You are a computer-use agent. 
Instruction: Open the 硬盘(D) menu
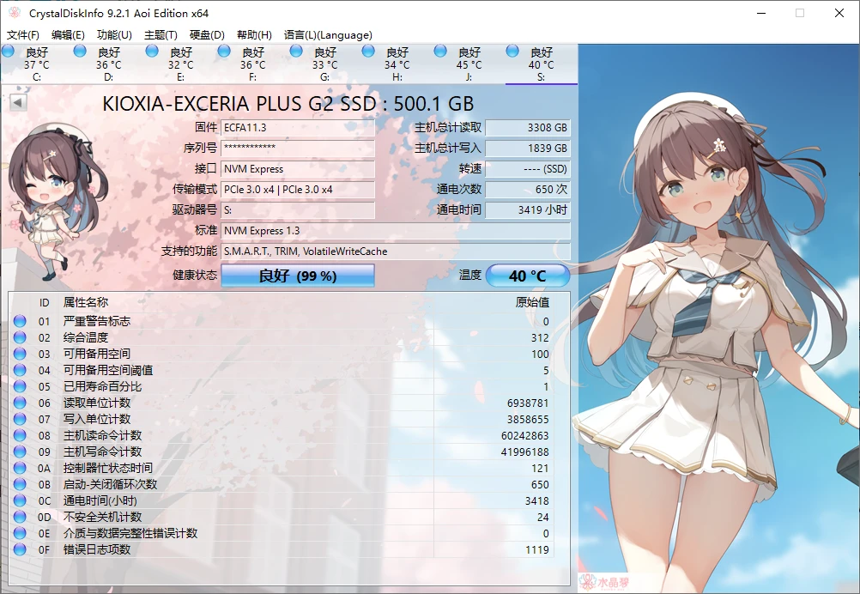[207, 34]
